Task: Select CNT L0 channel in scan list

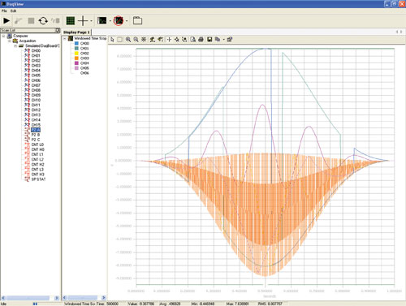Action: click(37, 144)
